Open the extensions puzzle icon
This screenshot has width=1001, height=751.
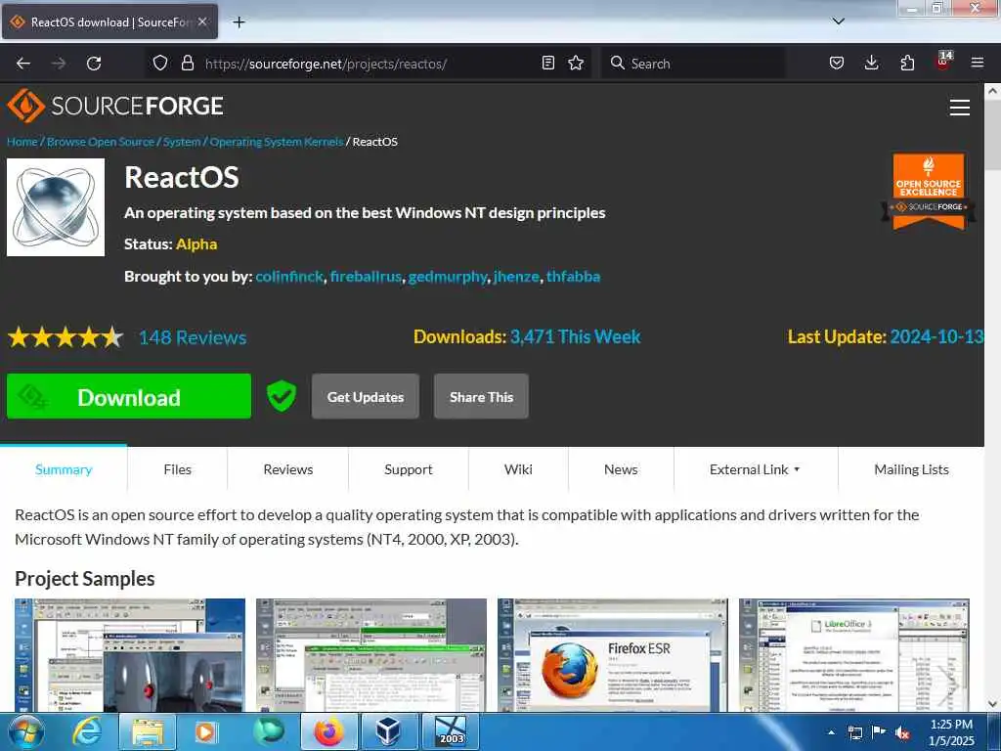[x=907, y=64]
